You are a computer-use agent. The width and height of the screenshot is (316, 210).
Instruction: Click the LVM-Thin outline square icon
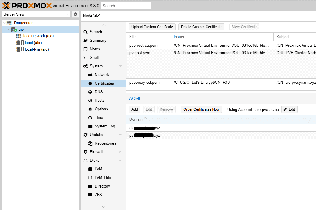[90, 178]
